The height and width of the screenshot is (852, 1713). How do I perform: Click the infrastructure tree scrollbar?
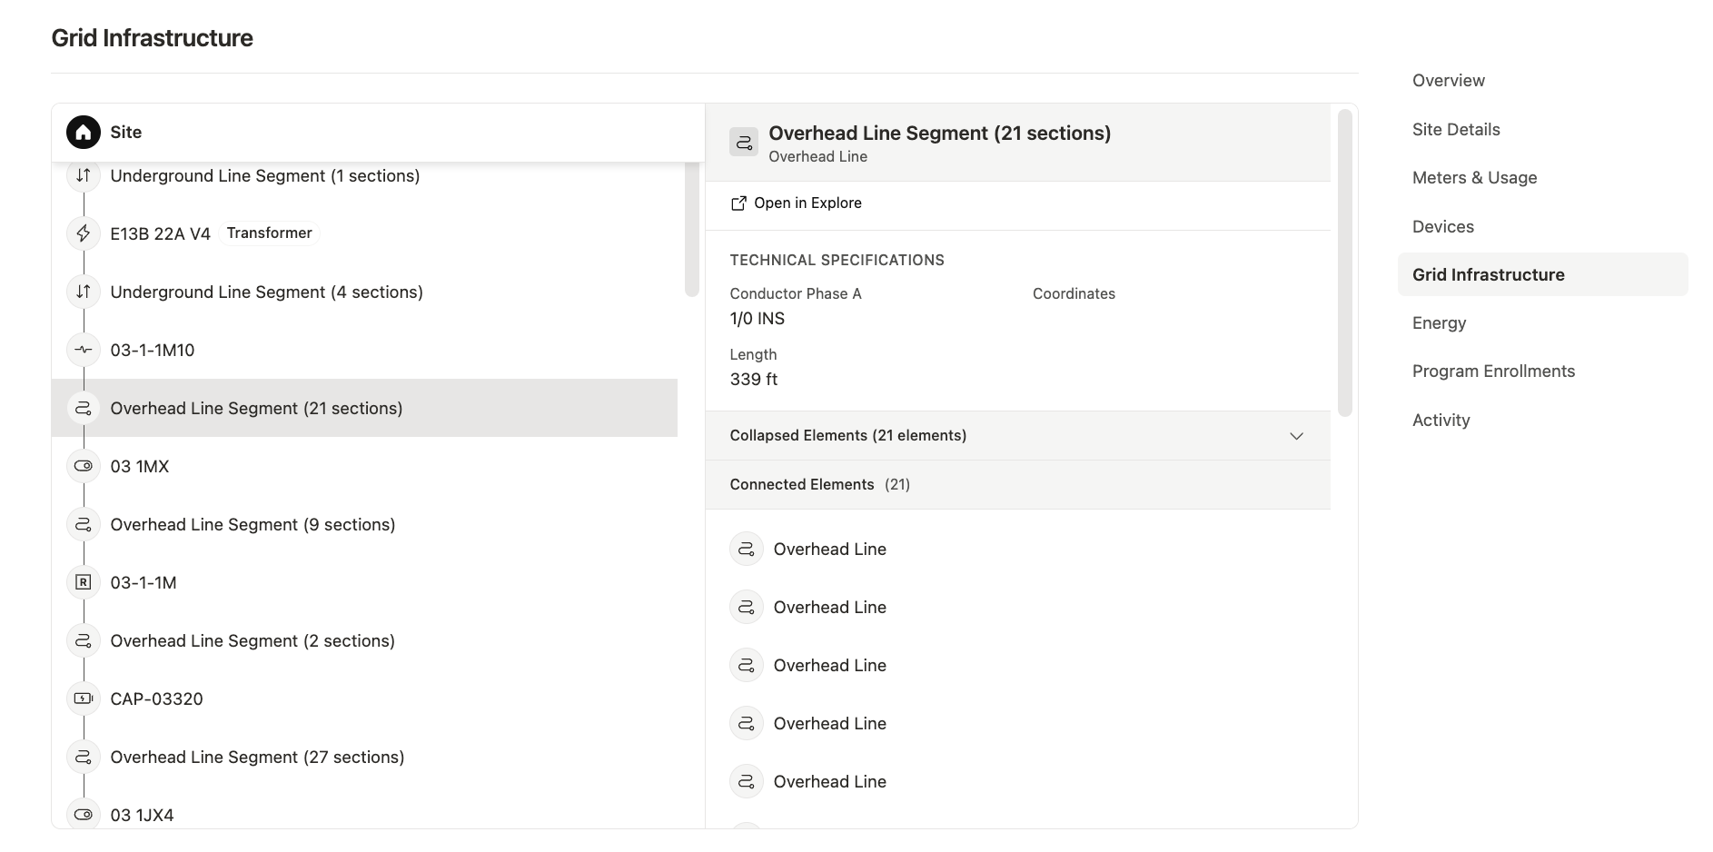(692, 229)
